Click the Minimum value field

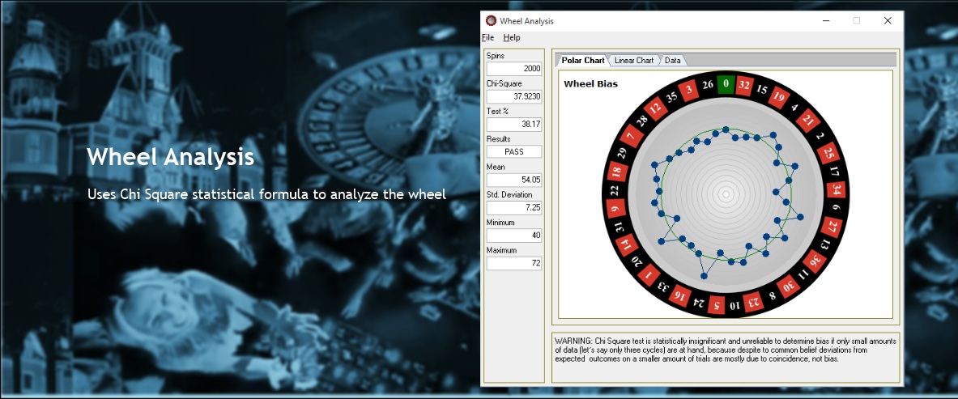click(x=513, y=236)
